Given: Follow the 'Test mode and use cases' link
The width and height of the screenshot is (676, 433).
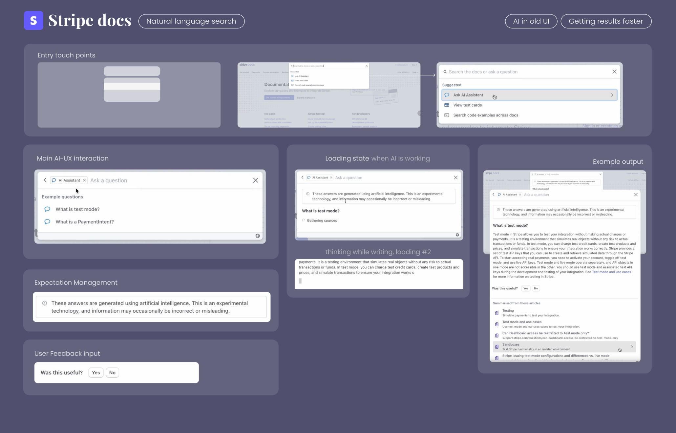Looking at the screenshot, I should click(x=611, y=272).
